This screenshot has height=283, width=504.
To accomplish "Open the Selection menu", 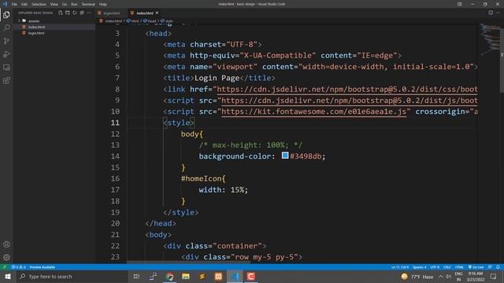I will click(39, 4).
